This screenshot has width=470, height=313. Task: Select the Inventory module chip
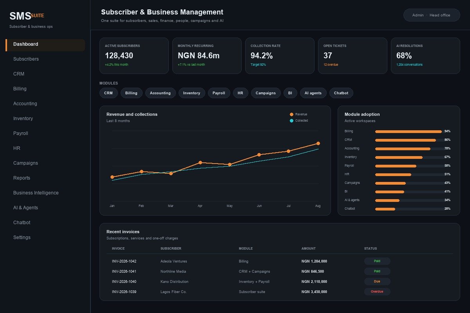[192, 93]
